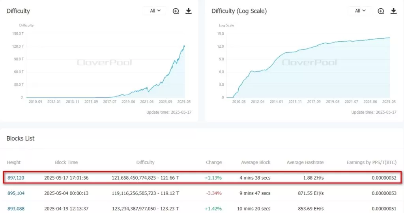Screen dimensions: 404x213
Task: Click the +2.13% change value
Action: [x=213, y=178]
